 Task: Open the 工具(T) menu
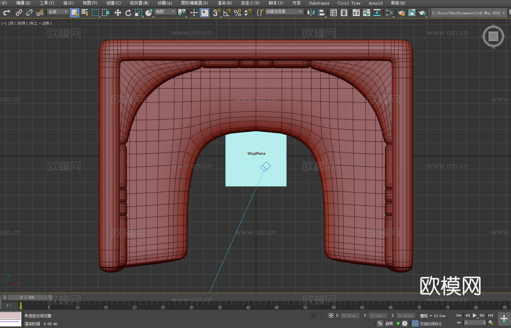47,3
